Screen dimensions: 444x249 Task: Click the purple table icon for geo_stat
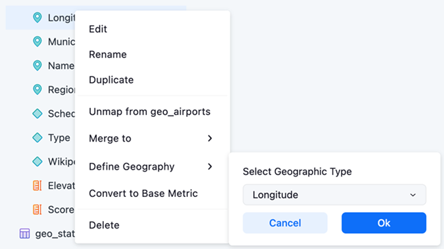pyautogui.click(x=25, y=234)
